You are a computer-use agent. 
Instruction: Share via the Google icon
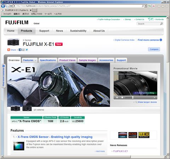click(23, 50)
